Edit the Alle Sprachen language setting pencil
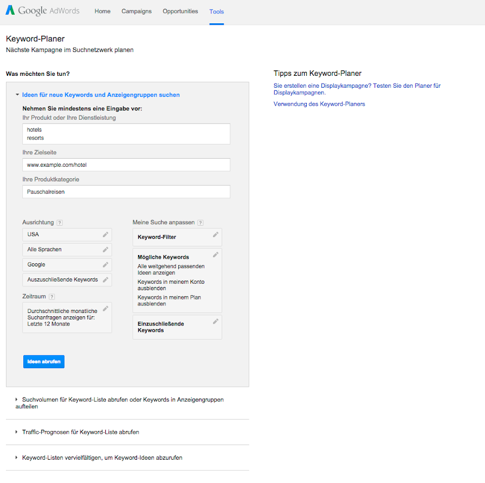 106,250
